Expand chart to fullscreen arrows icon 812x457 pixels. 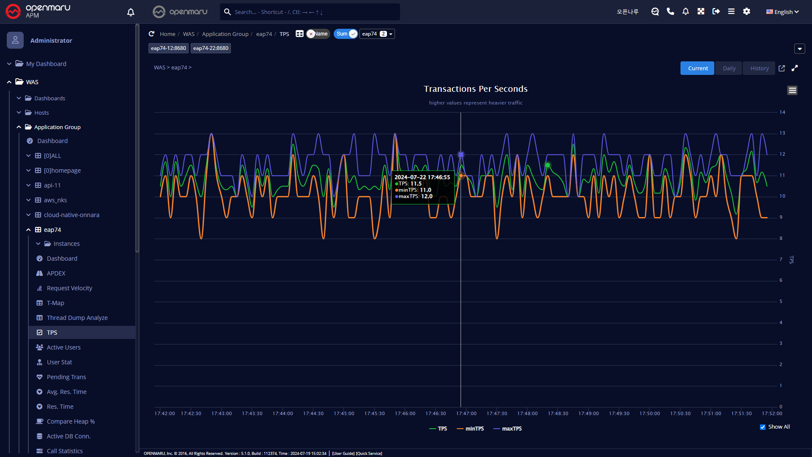pos(795,68)
